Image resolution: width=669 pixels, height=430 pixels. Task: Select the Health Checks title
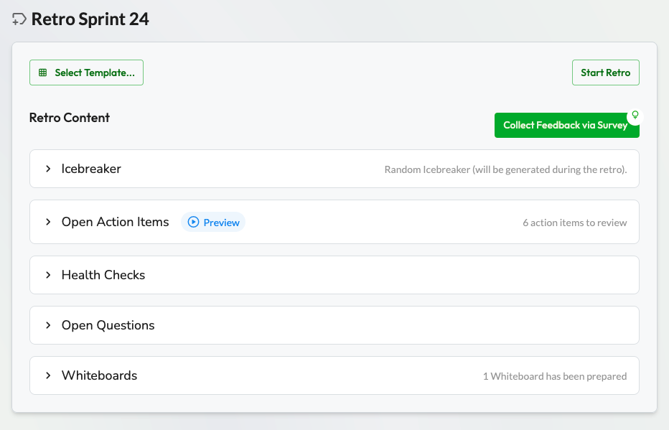point(103,275)
